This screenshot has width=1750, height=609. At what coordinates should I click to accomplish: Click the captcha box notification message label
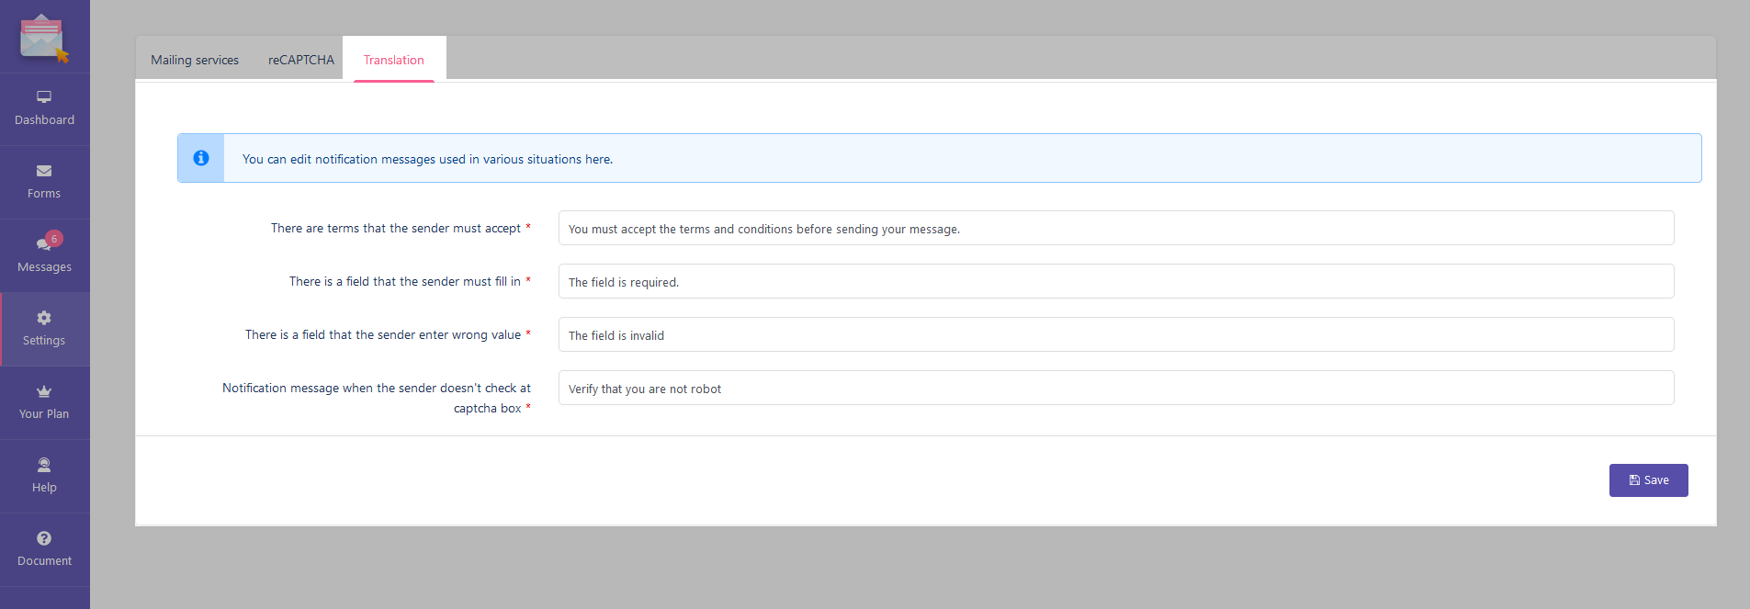tap(377, 398)
